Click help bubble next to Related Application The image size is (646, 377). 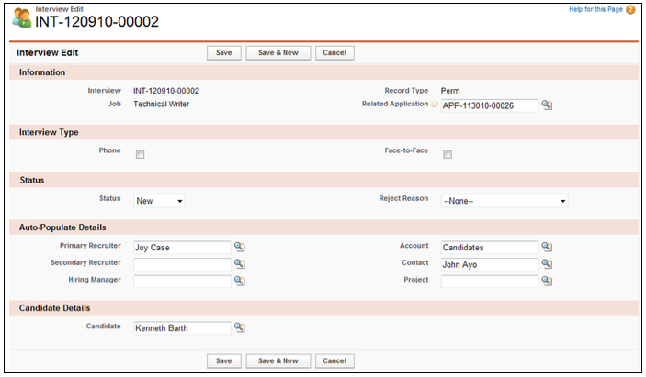(x=434, y=104)
